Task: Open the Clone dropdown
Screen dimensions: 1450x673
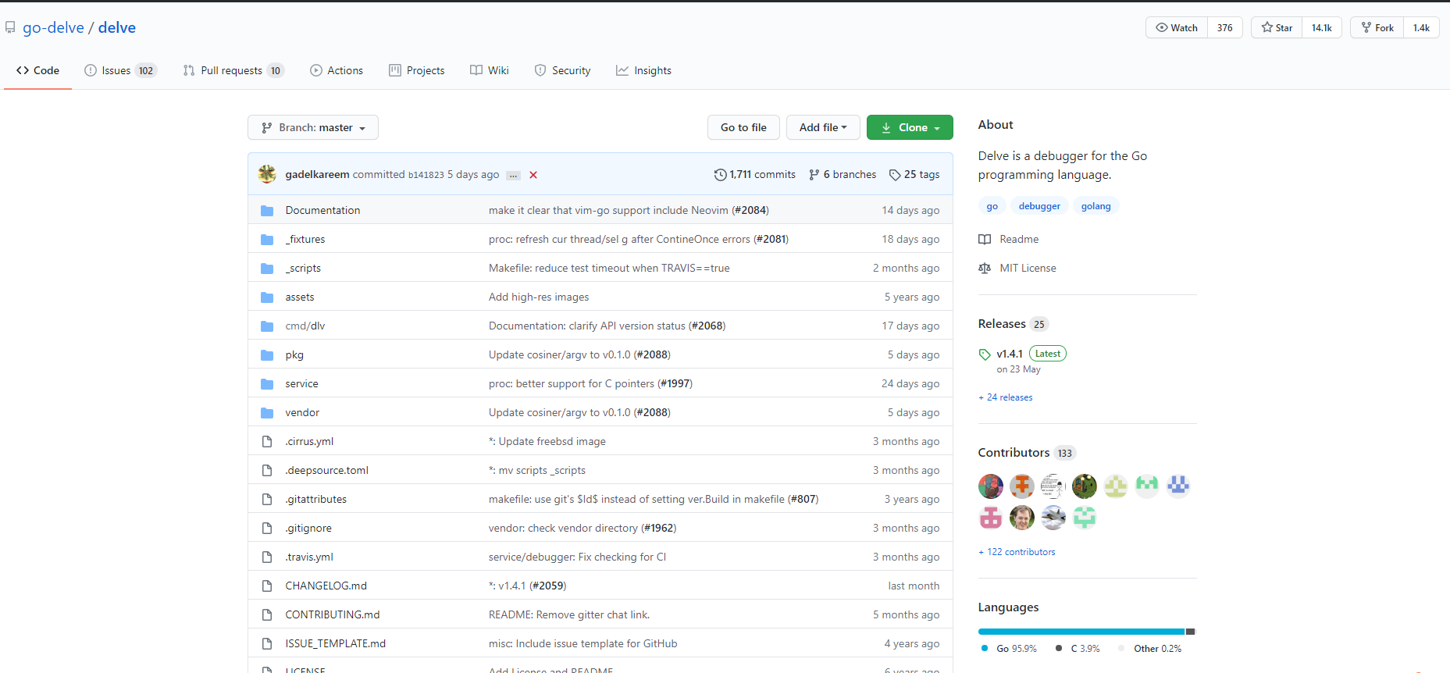Action: pyautogui.click(x=910, y=127)
